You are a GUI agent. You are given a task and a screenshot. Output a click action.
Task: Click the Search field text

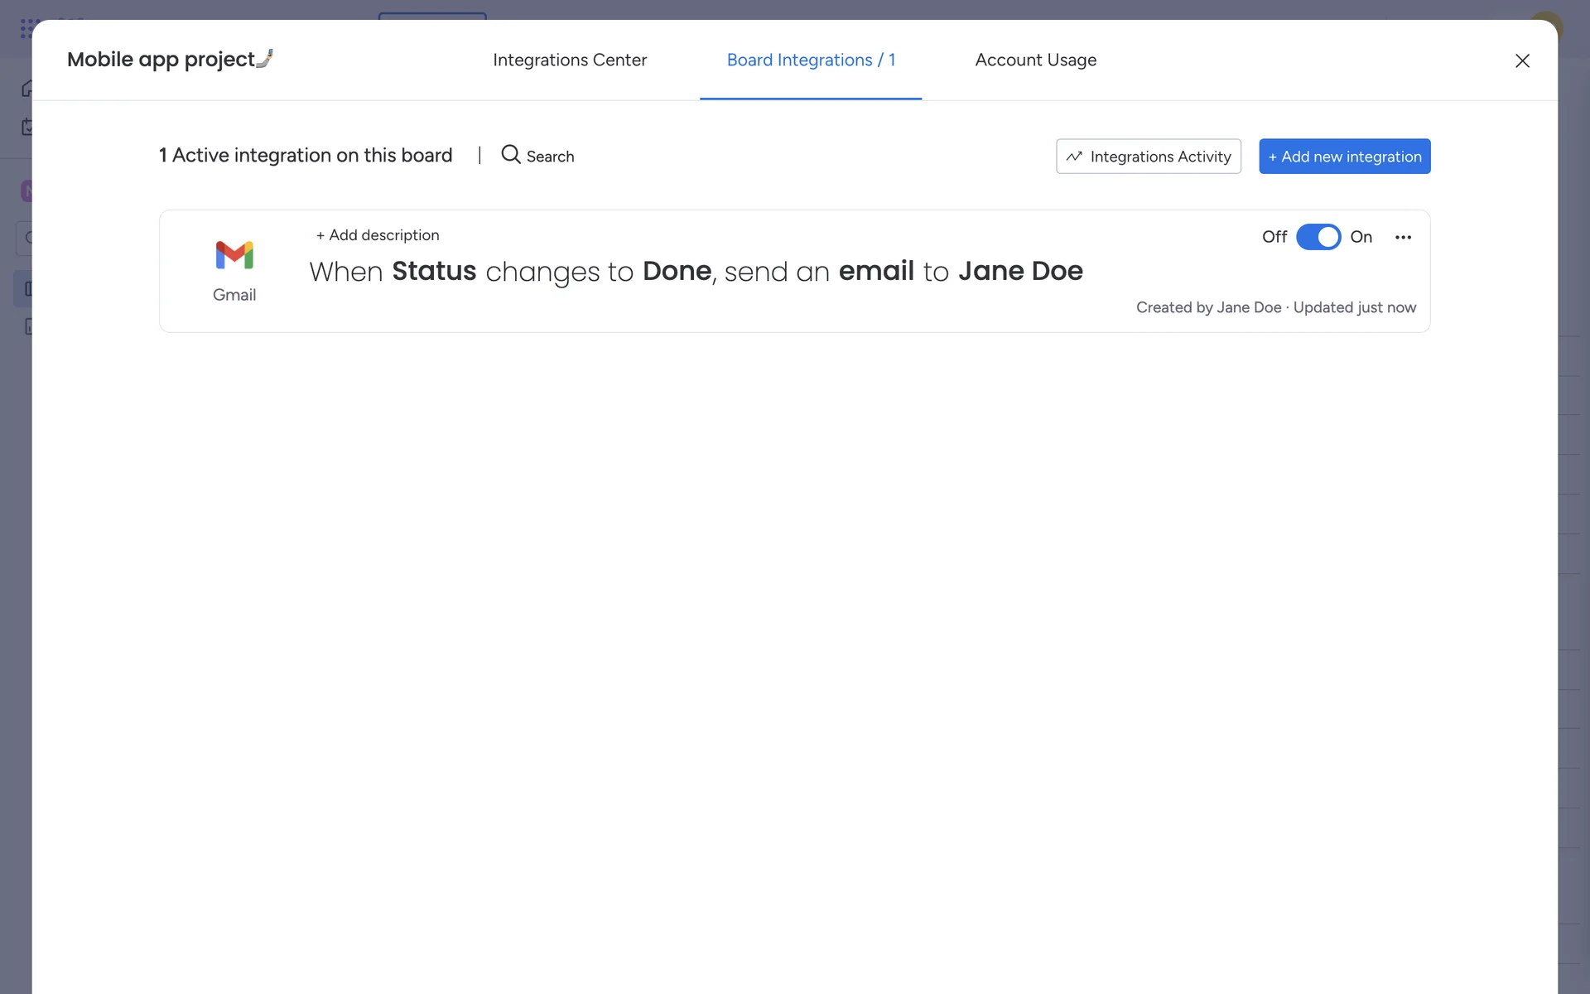550,157
